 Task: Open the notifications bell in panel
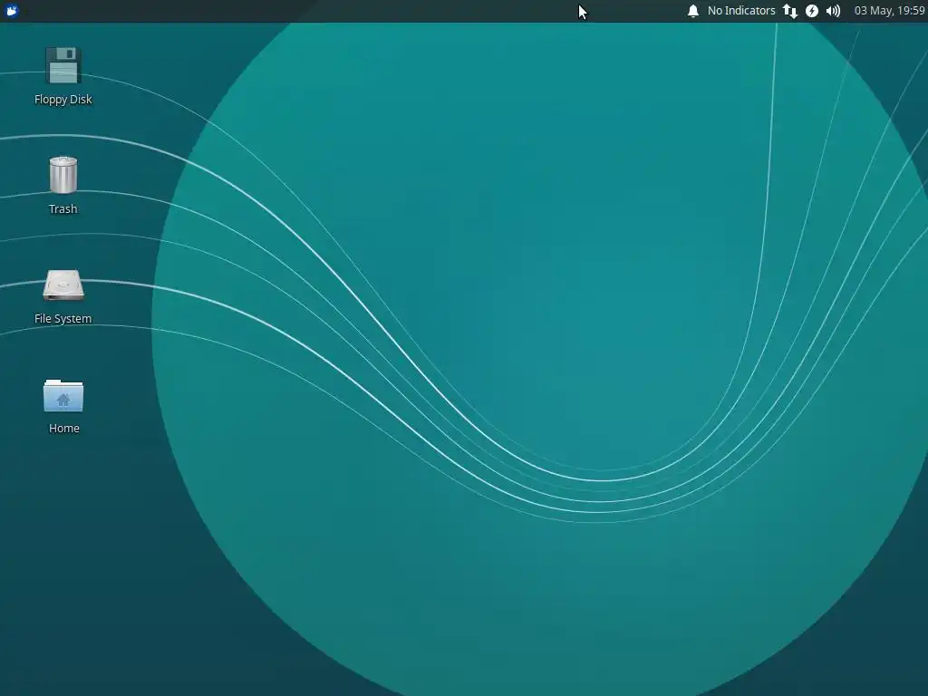pos(693,11)
